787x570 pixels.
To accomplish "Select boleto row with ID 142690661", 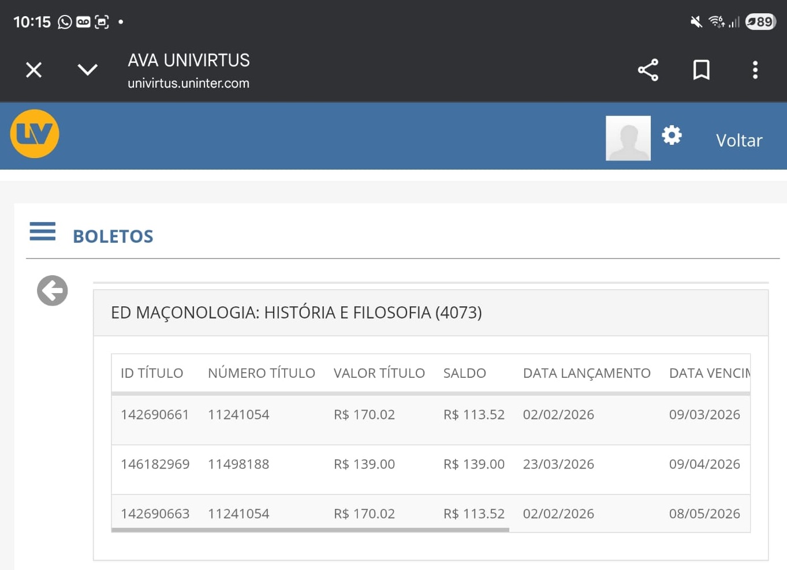I will coord(155,415).
